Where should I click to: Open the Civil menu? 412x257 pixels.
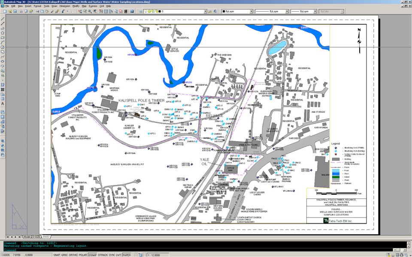pyautogui.click(x=101, y=6)
